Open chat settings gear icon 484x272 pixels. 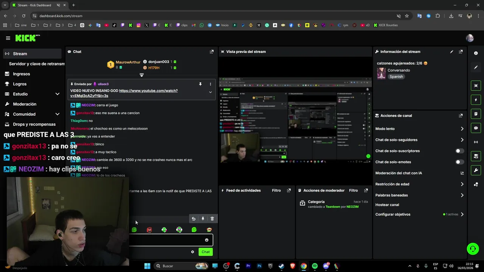(x=192, y=252)
